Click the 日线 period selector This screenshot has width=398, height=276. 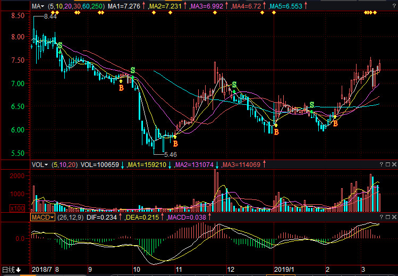(x=11, y=270)
